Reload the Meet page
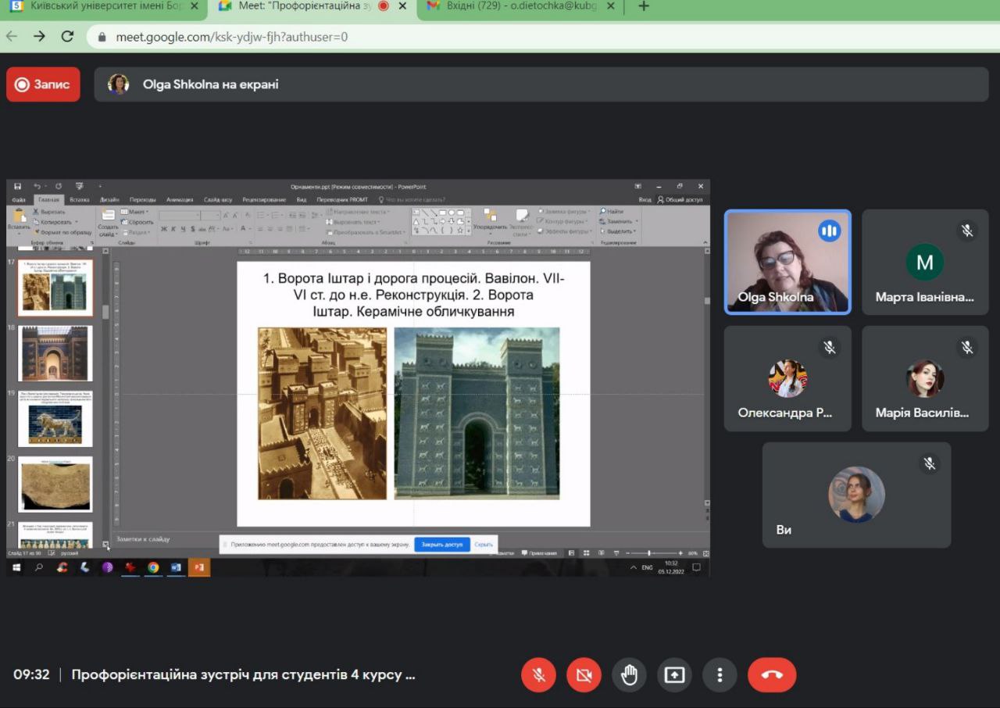The width and height of the screenshot is (1000, 708). [x=67, y=36]
